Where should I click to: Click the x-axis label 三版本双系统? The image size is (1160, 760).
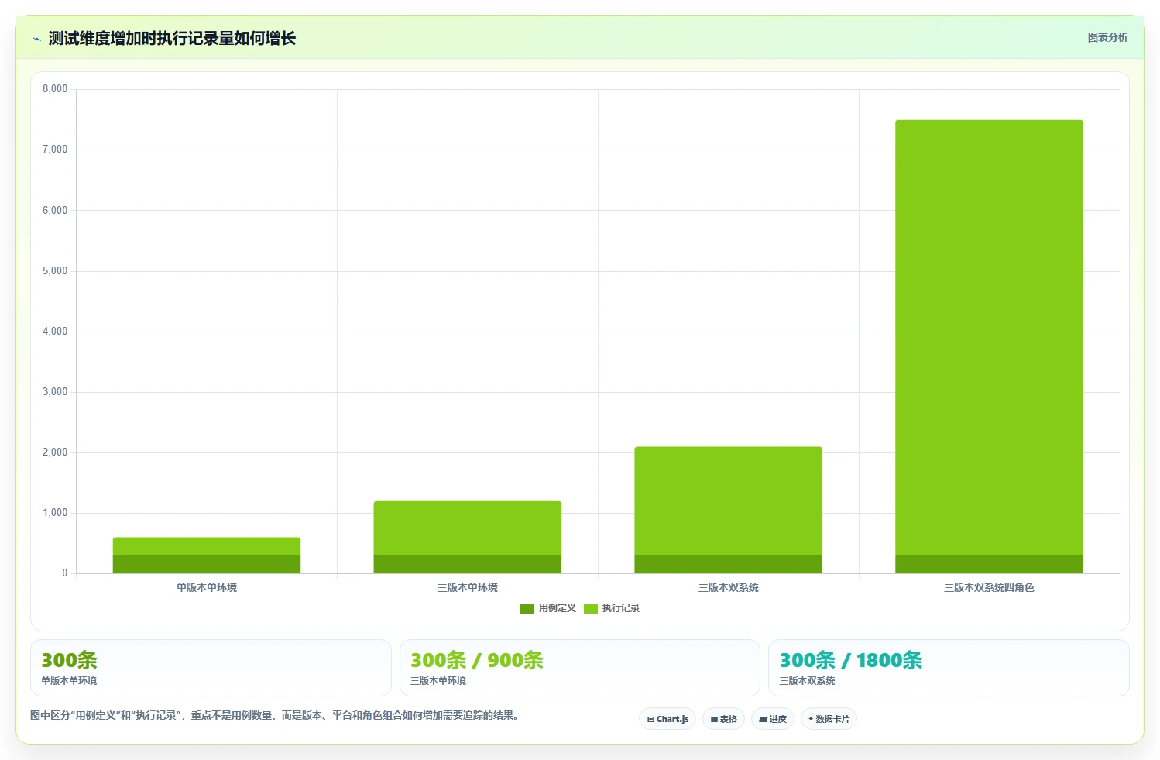728,587
